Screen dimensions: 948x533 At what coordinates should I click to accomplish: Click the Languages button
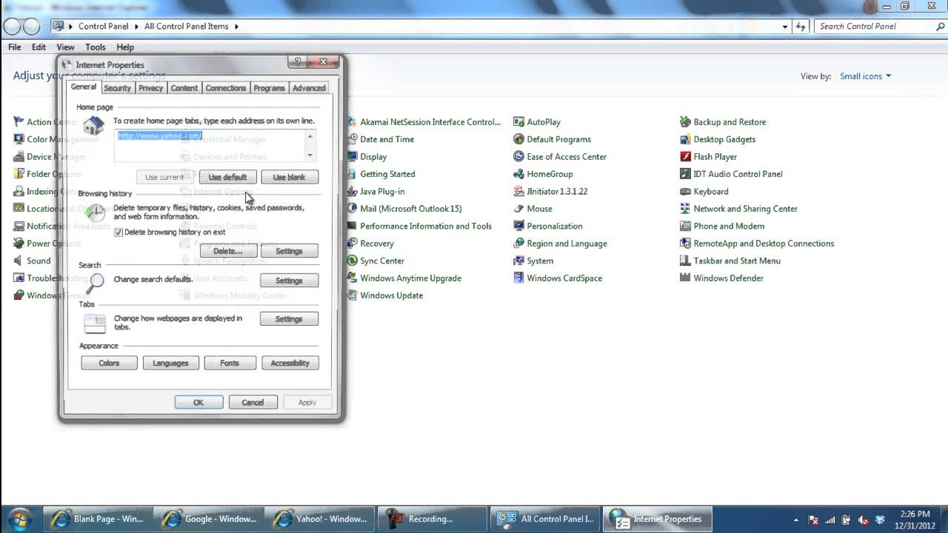[x=170, y=363]
